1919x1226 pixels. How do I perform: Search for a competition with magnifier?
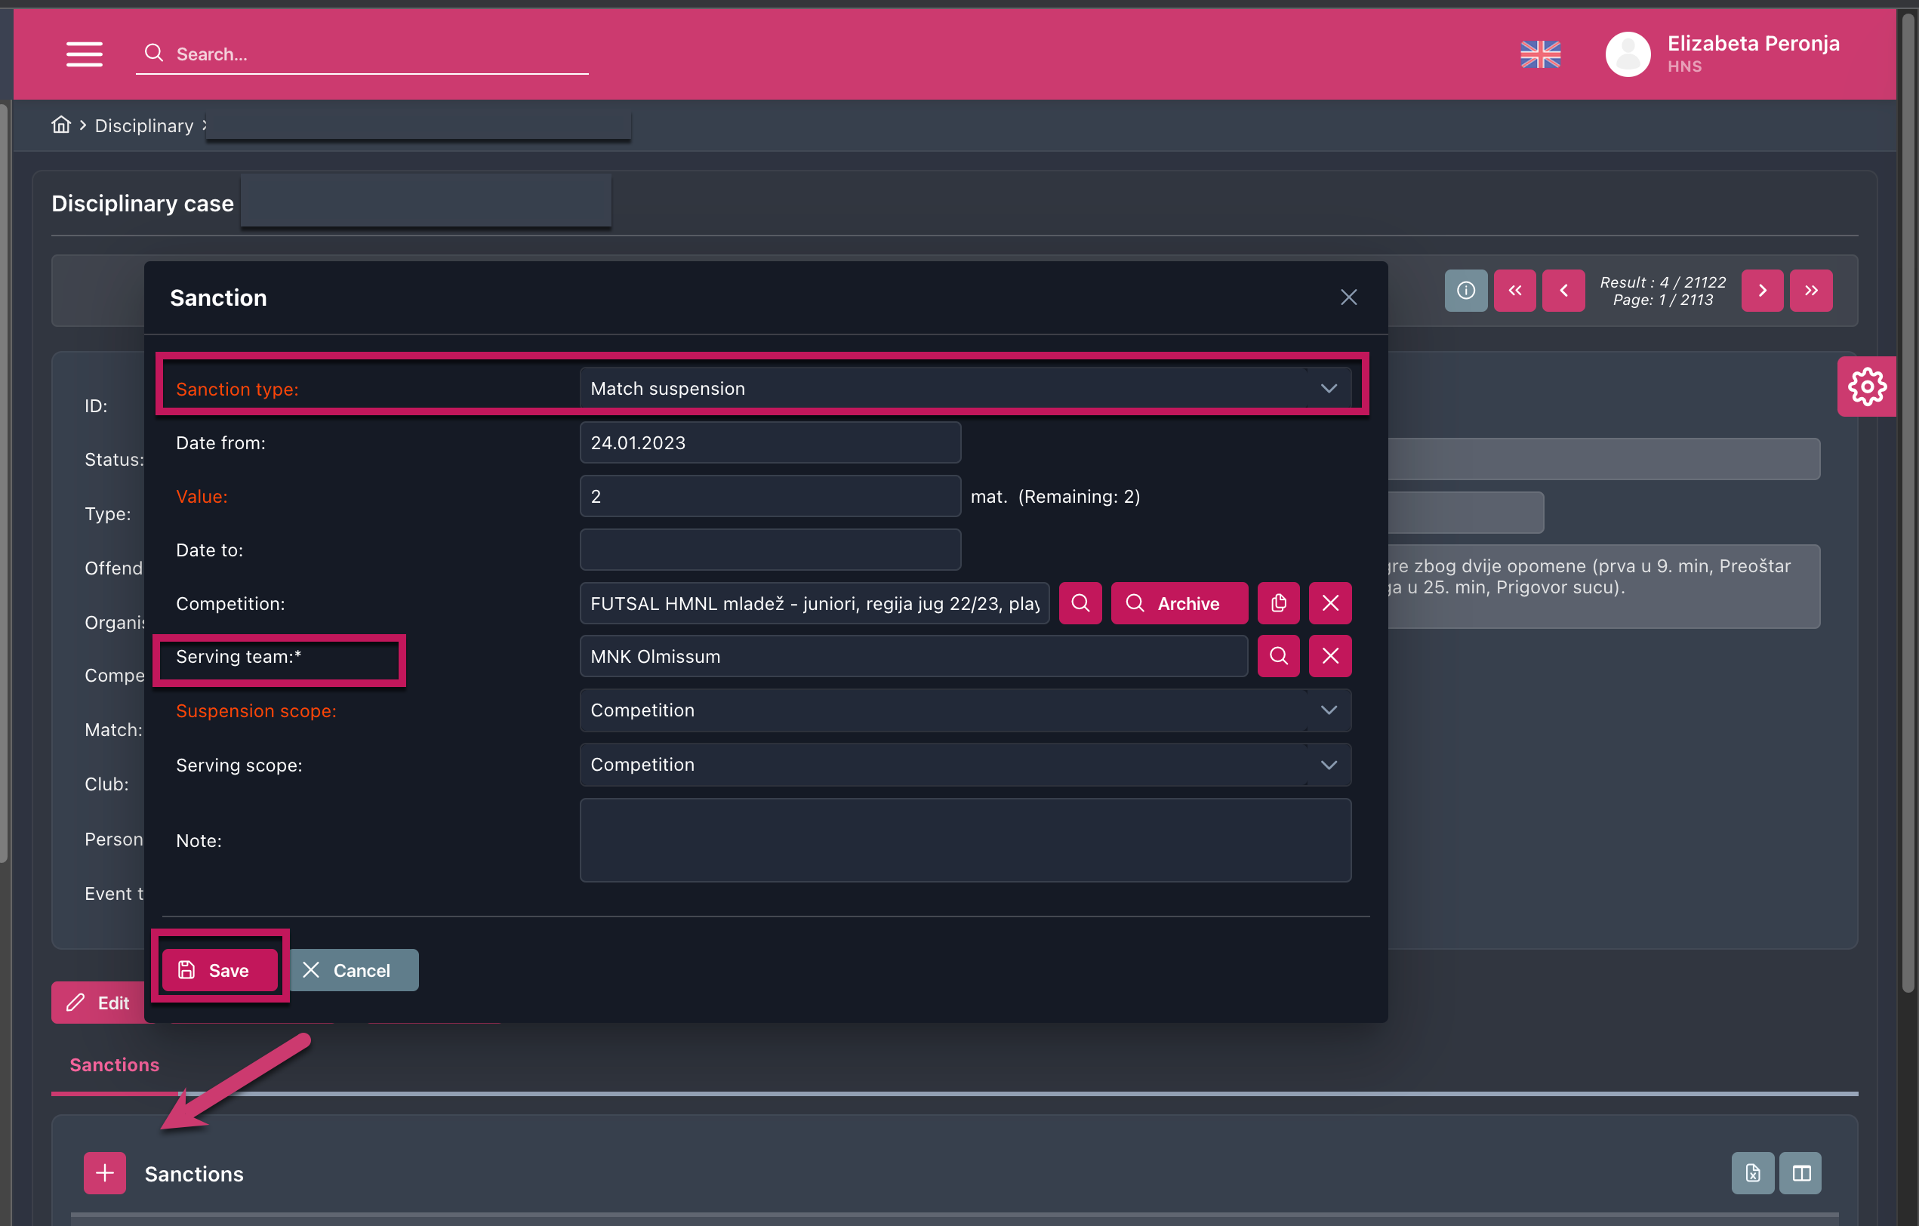coord(1080,603)
